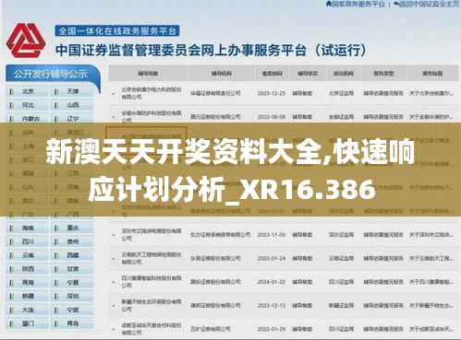Select 云南 in the sidebar region list
Image resolution: width=461 pixels, height=340 pixels.
tap(28, 255)
